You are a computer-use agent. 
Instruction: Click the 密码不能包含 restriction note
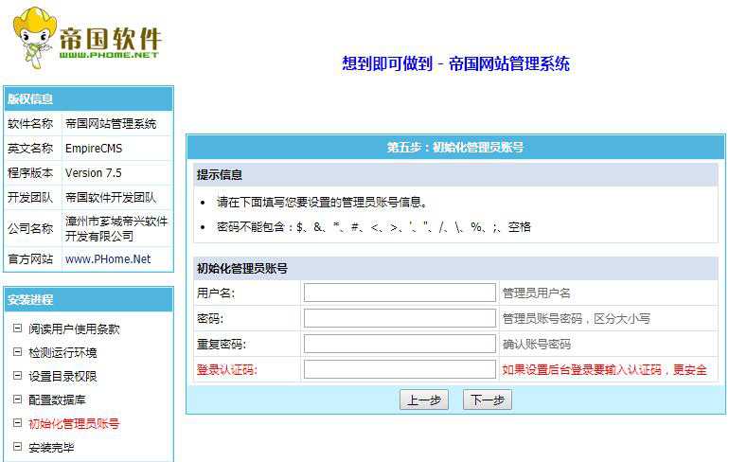(x=373, y=227)
